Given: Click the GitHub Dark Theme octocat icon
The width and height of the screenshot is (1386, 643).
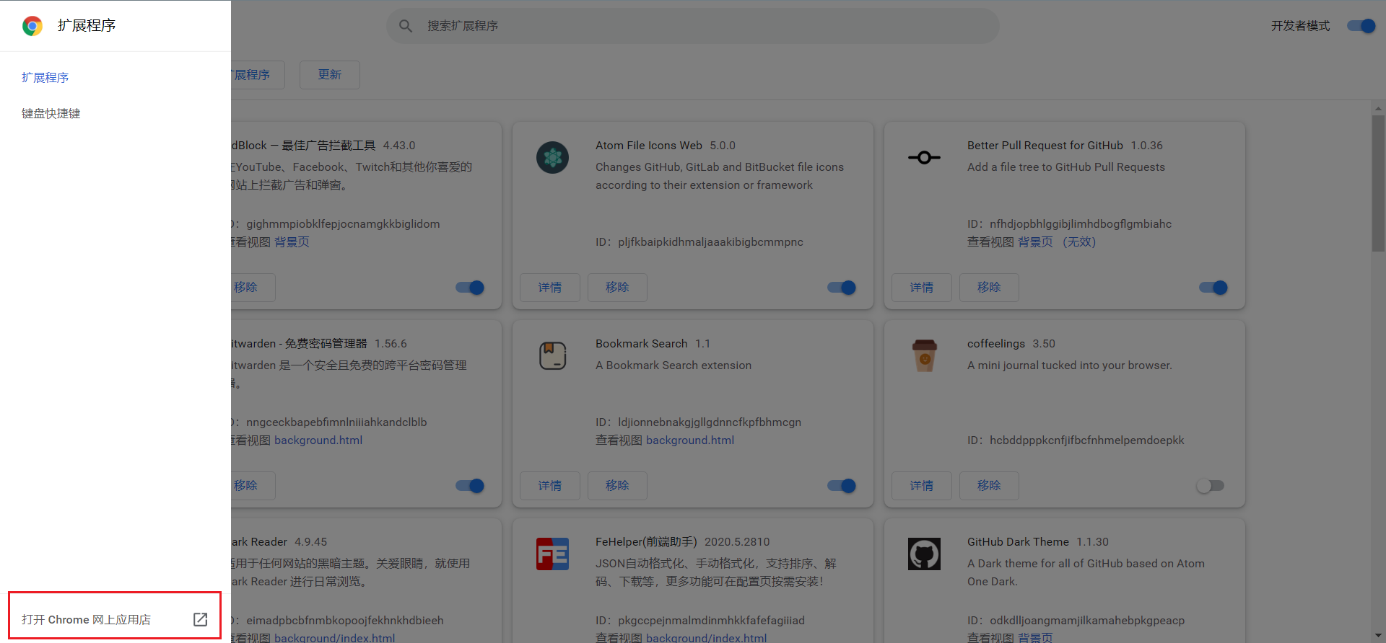Looking at the screenshot, I should [924, 554].
